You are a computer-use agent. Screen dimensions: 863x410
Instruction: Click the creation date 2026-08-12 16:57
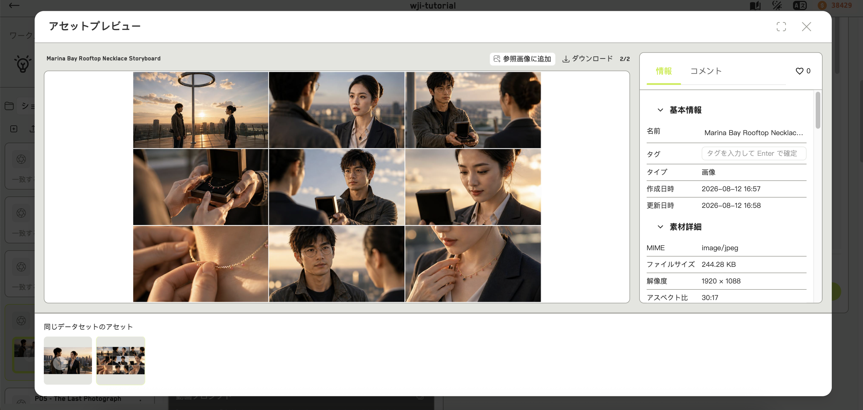click(x=731, y=189)
